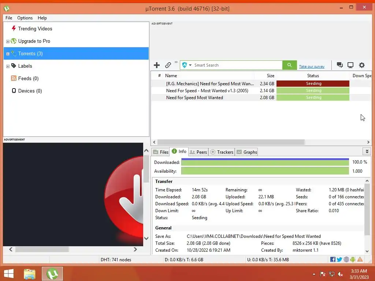The width and height of the screenshot is (375, 281).
Task: Click the download speed status bar entry
Action: click(x=184, y=260)
